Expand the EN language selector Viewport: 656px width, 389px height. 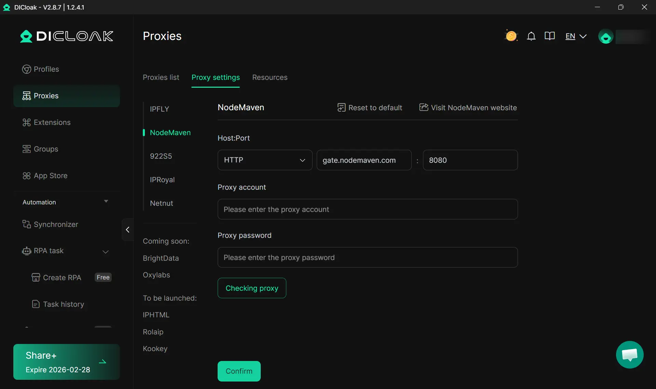click(576, 36)
